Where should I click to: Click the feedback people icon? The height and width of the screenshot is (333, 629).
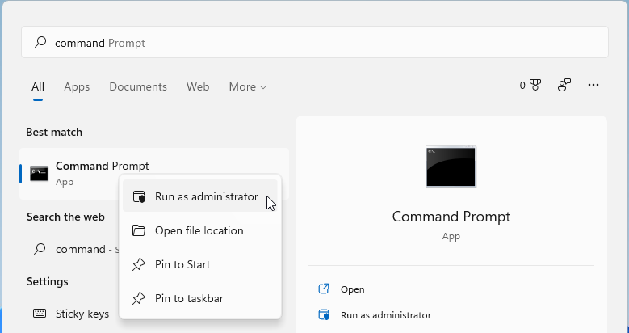[x=564, y=85]
